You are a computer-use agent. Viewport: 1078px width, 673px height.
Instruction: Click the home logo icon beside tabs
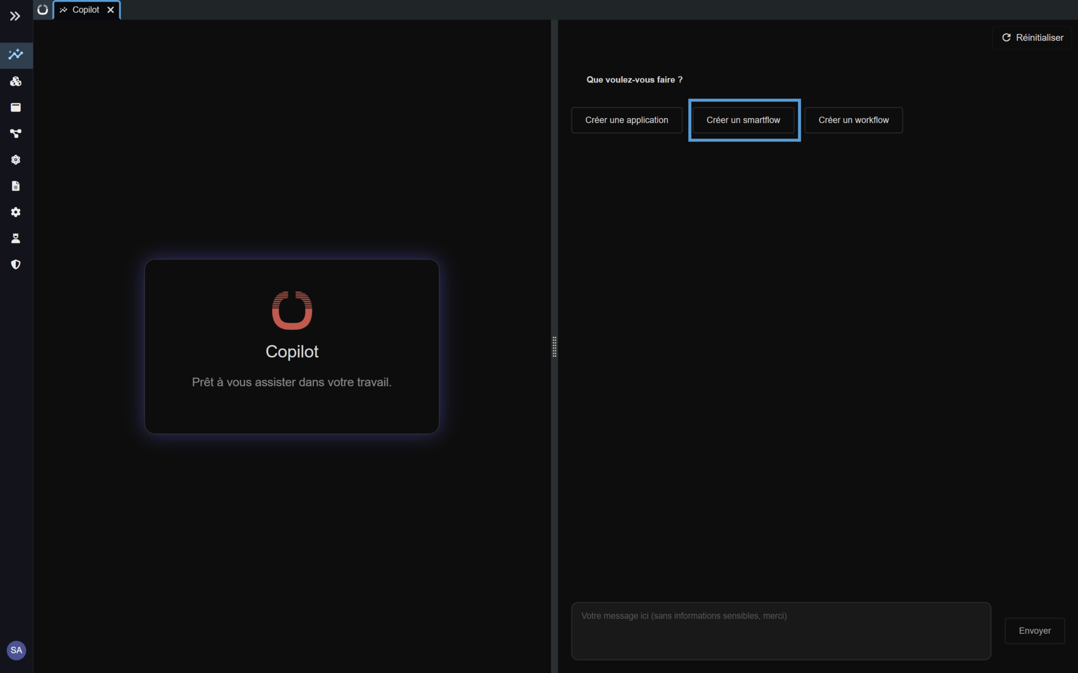coord(43,10)
